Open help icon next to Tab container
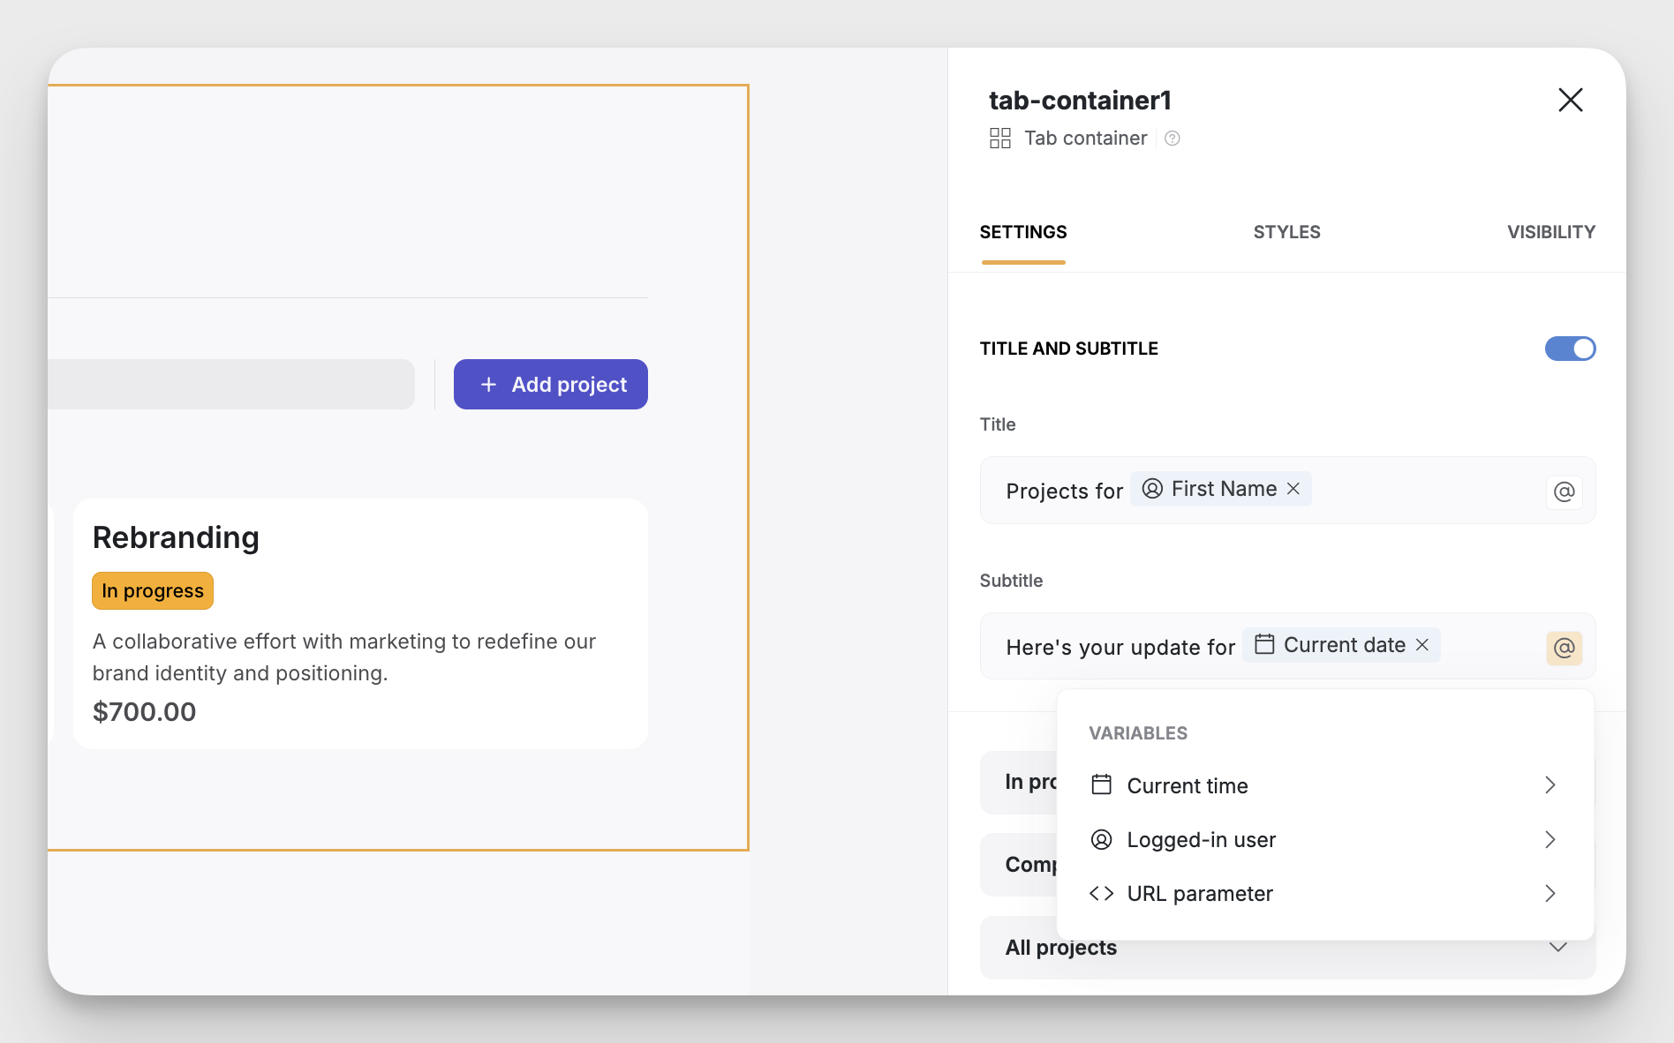1674x1043 pixels. [1172, 139]
